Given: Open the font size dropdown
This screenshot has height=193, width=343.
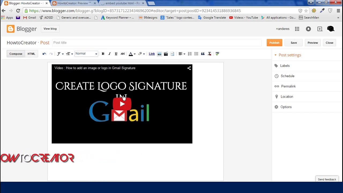Looking at the screenshot, I should pyautogui.click(x=69, y=54).
